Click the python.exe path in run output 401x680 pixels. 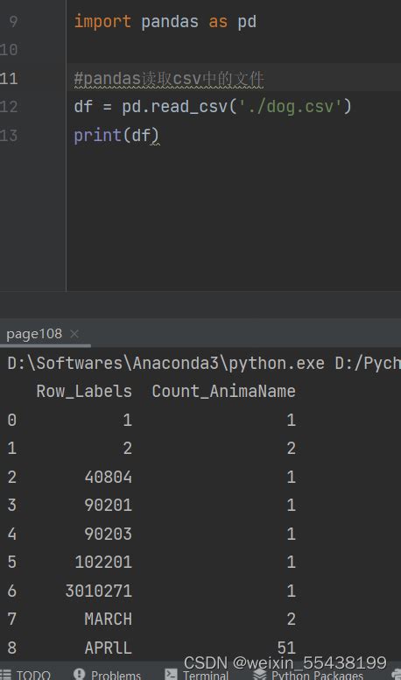pyautogui.click(x=165, y=363)
